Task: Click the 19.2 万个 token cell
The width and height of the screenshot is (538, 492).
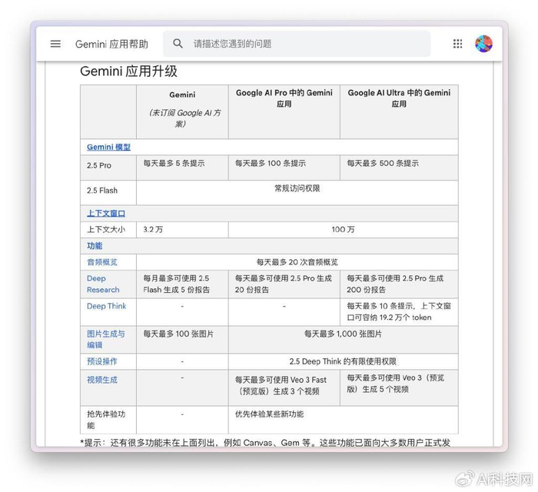Action: point(399,312)
